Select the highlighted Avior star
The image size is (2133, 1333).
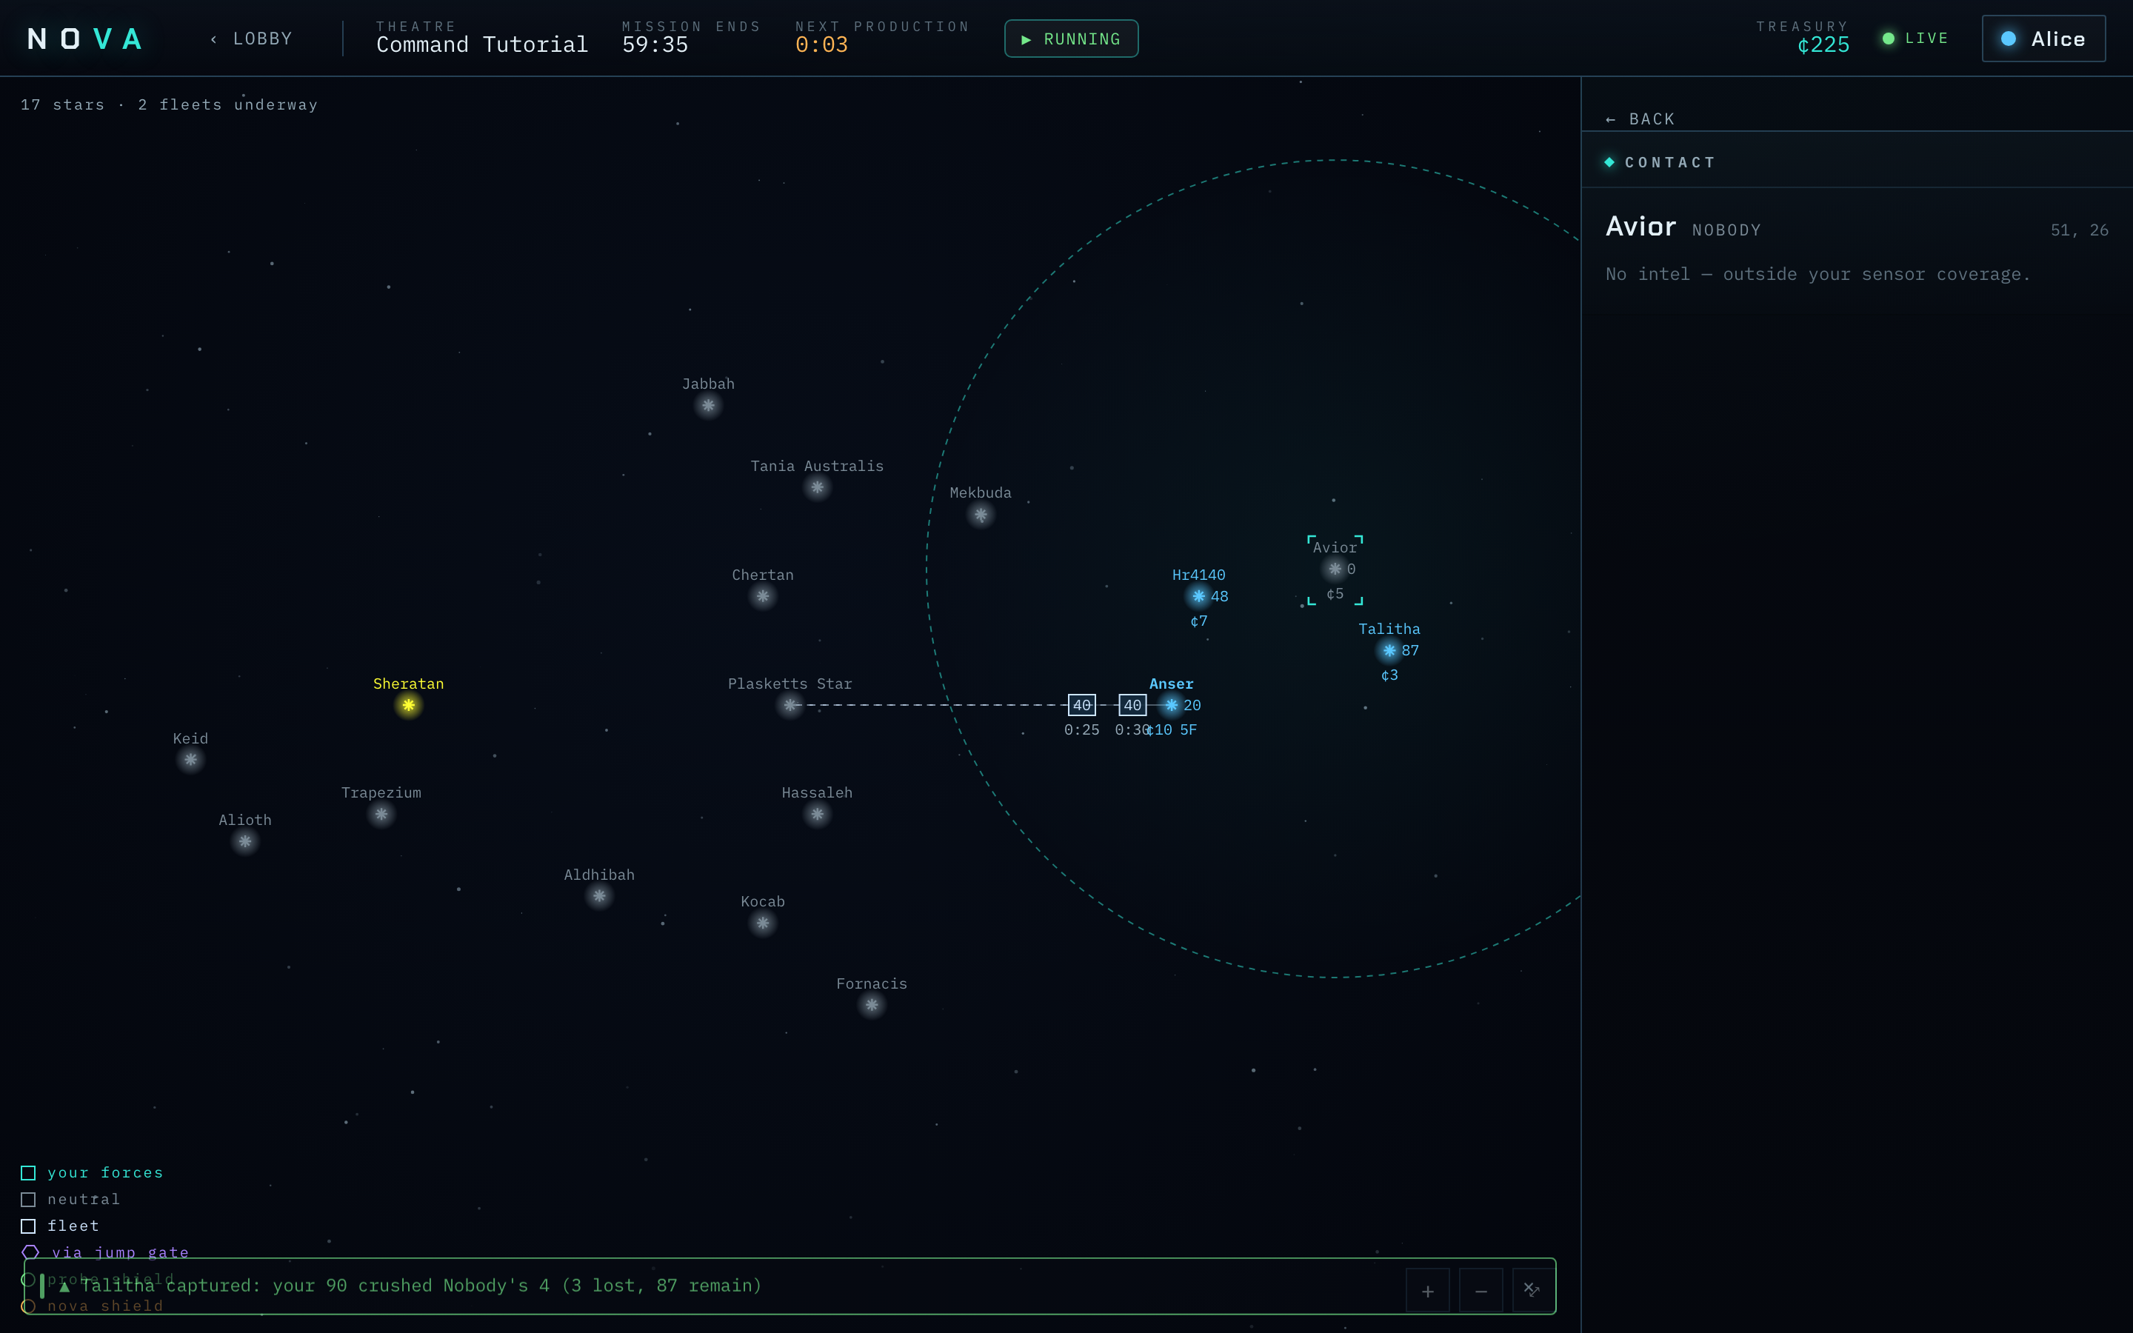pos(1335,569)
